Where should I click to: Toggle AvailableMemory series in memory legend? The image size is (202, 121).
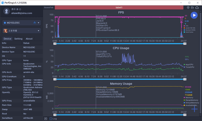191,105
